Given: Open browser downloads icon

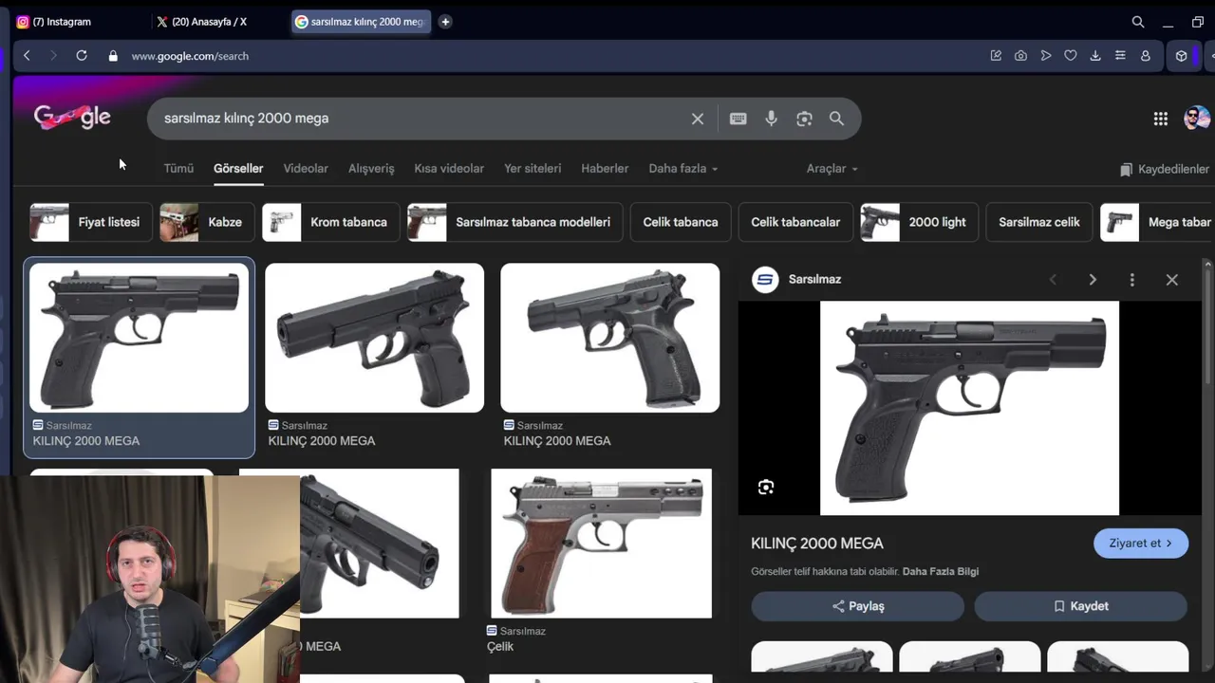Looking at the screenshot, I should pos(1095,56).
